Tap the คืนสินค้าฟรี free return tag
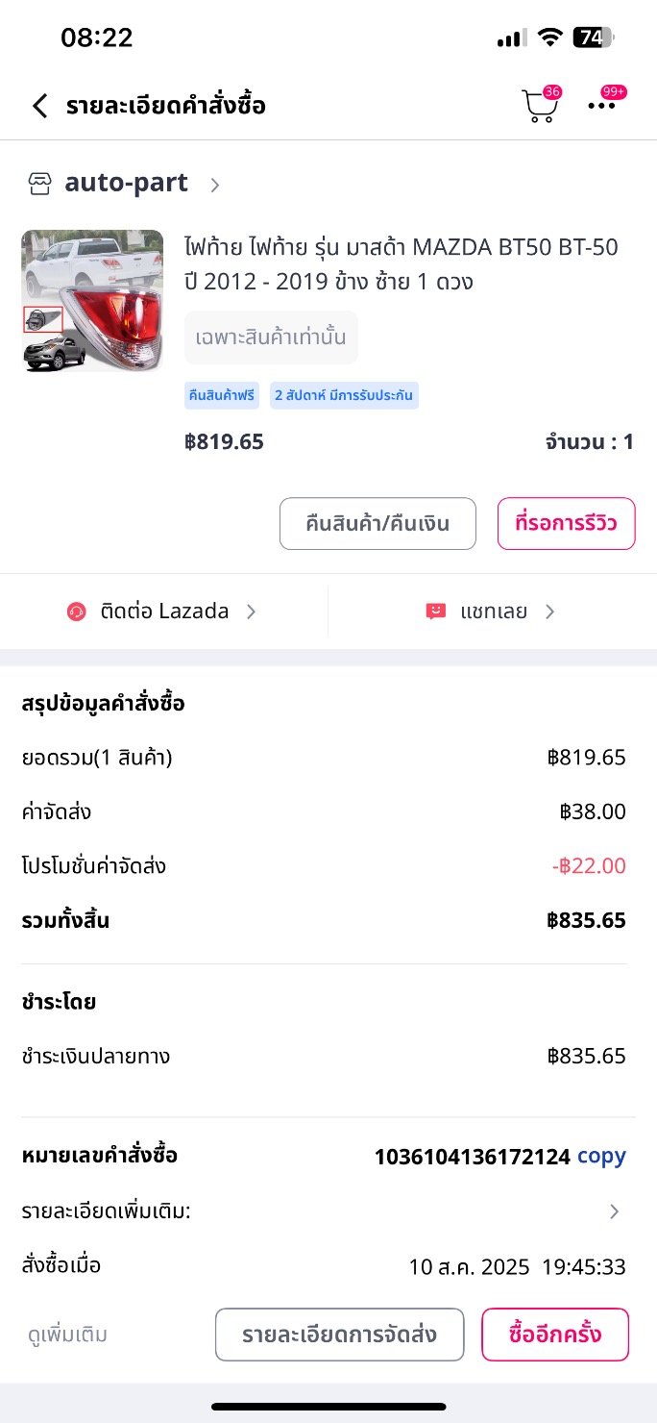This screenshot has height=1423, width=657. (x=222, y=395)
